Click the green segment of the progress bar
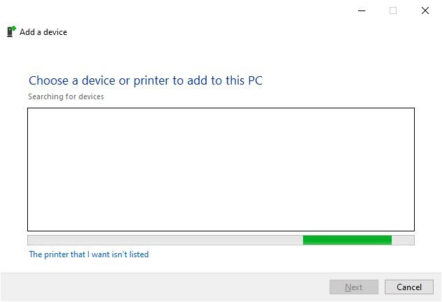The image size is (442, 302). pos(347,240)
